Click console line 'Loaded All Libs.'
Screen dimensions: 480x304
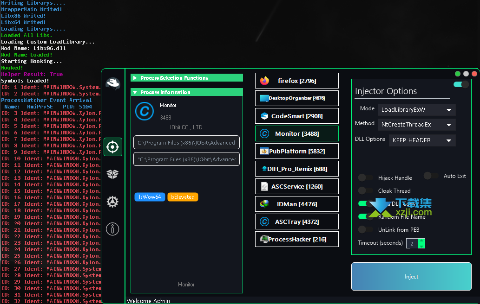[26, 35]
